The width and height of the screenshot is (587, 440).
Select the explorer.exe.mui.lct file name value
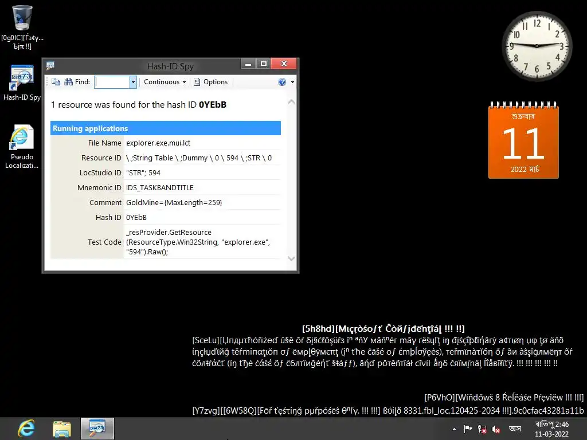158,143
